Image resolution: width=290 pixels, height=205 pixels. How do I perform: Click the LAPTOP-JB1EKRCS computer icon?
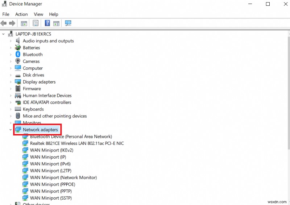click(11, 34)
